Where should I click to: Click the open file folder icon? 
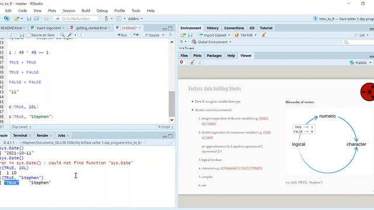tap(16, 19)
